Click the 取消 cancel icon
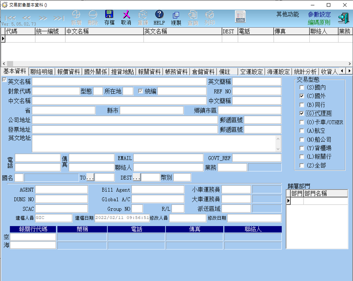Viewport: 353px width, 281px height. [126, 15]
